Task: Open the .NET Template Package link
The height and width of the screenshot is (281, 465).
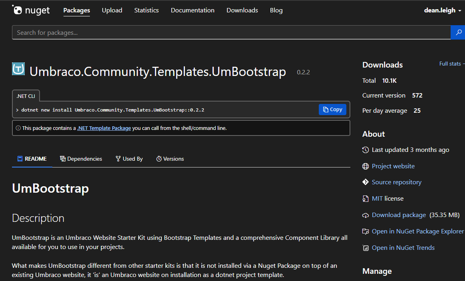Action: click(x=104, y=128)
